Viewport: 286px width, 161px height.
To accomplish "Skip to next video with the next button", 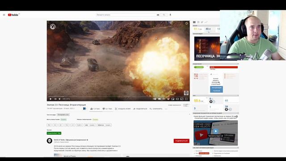I will (55, 99).
